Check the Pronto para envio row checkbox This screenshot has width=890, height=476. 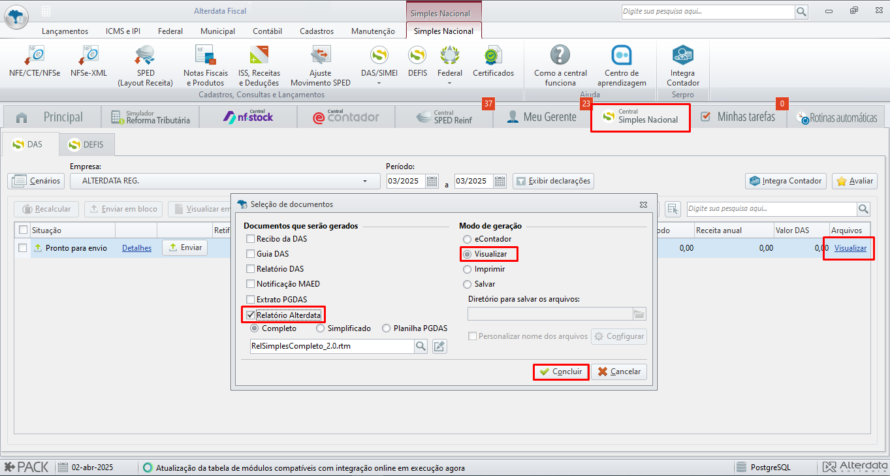tap(23, 248)
